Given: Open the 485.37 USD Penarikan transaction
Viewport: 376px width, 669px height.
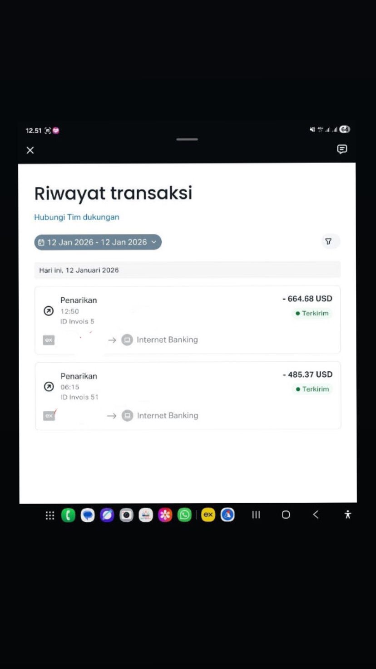Looking at the screenshot, I should 188,395.
